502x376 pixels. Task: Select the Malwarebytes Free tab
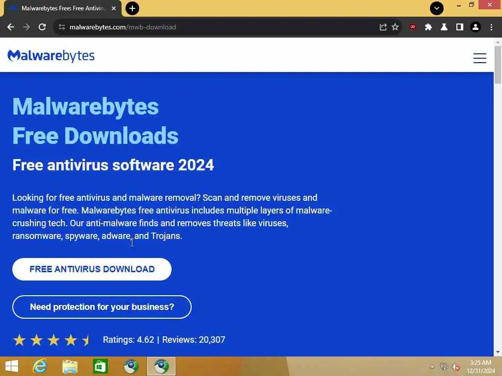pos(63,8)
